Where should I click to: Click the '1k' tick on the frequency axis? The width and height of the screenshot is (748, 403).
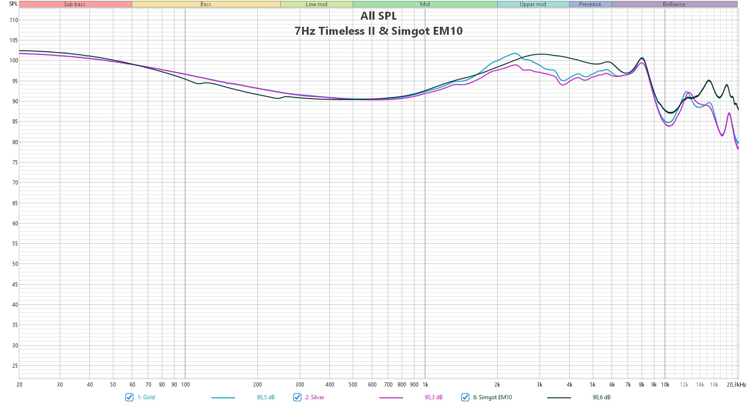[425, 385]
